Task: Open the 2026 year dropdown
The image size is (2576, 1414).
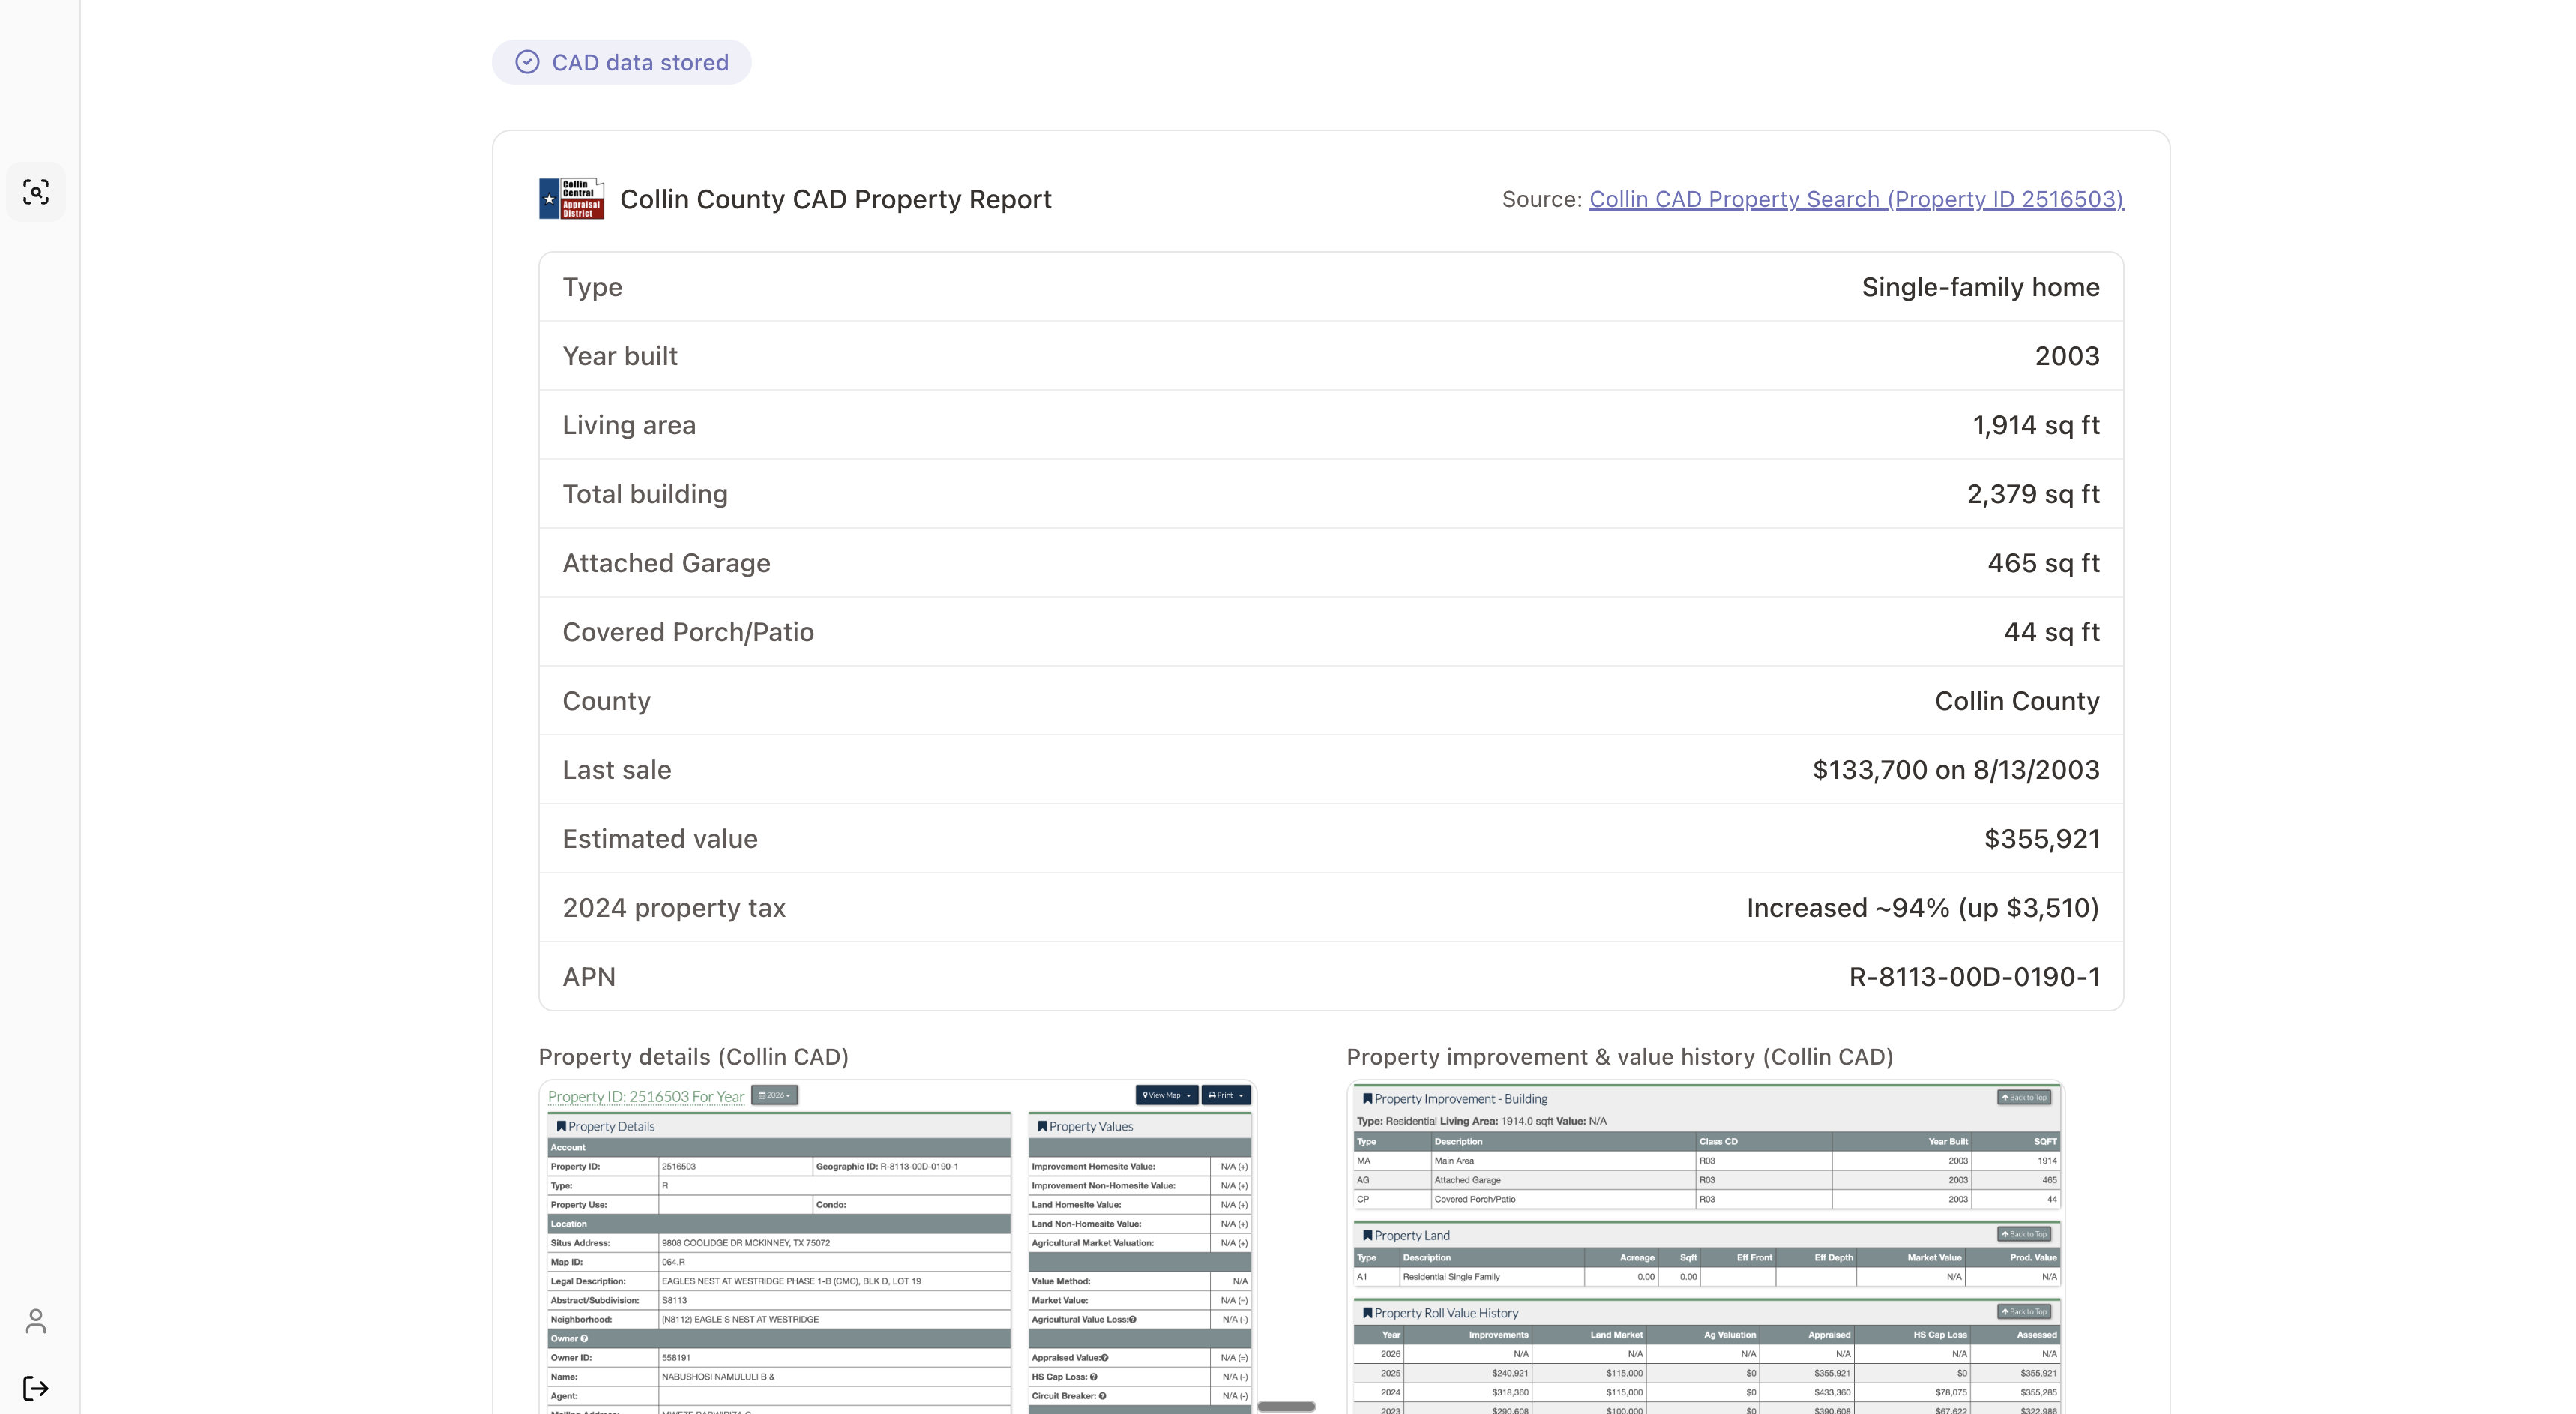Action: click(774, 1095)
